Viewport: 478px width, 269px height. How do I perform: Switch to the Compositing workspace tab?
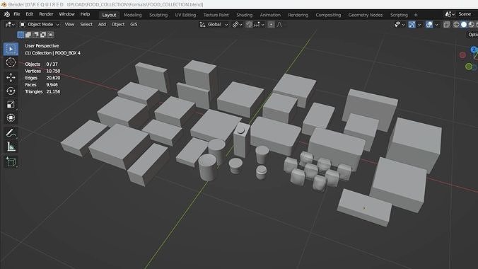point(328,15)
